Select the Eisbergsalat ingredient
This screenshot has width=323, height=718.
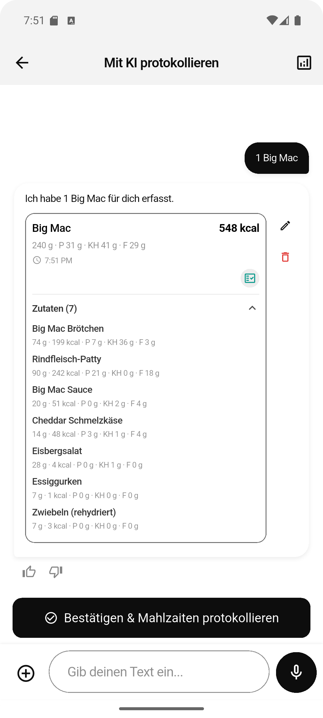tap(57, 451)
